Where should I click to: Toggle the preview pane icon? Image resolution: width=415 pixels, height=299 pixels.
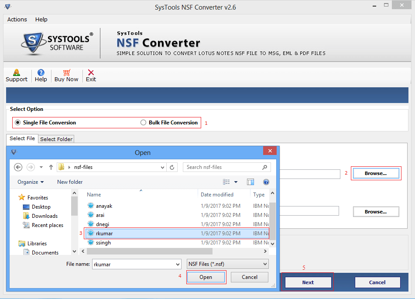[x=250, y=182]
